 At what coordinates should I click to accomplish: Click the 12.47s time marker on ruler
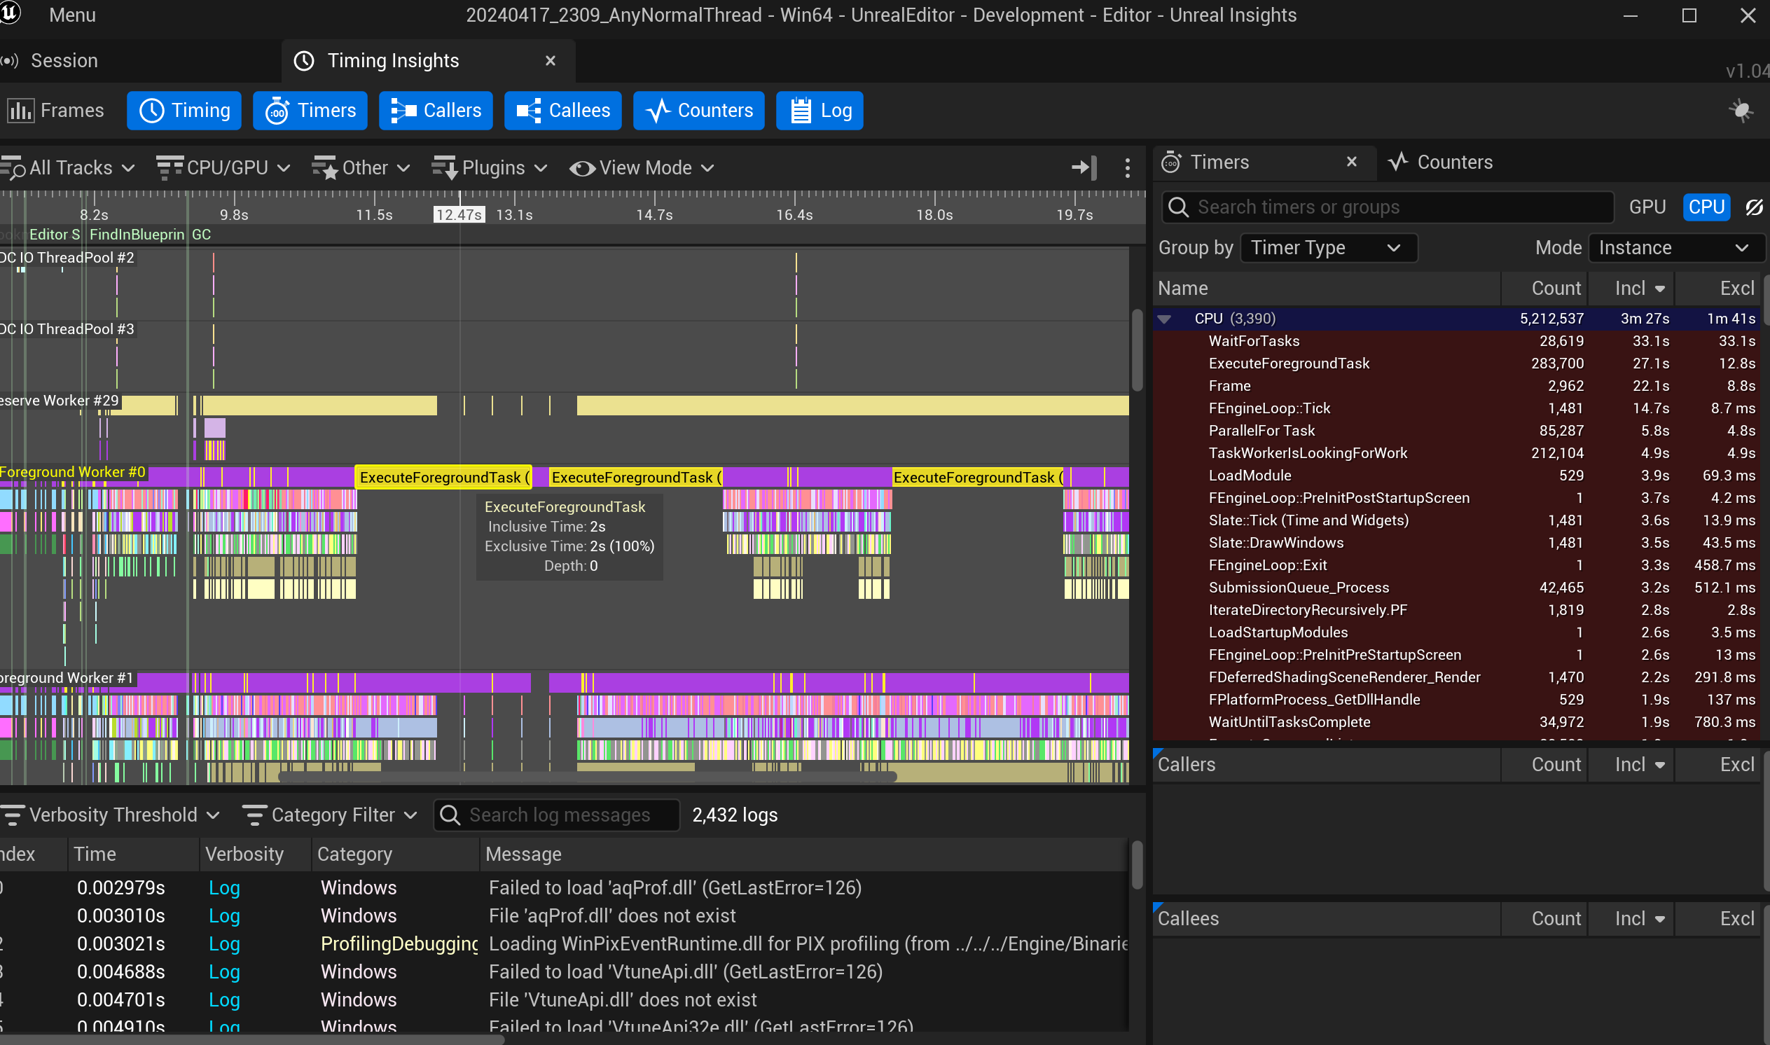[x=459, y=215]
